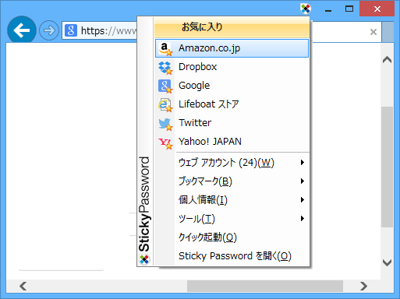The height and width of the screenshot is (299, 400).
Task: Click the horizontal scrollbar left arrow
Action: [23, 286]
